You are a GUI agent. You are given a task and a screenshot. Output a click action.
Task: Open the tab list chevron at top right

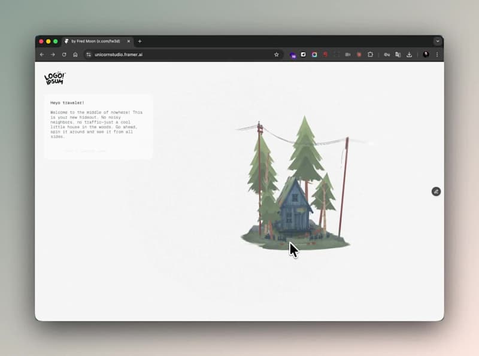(x=438, y=41)
